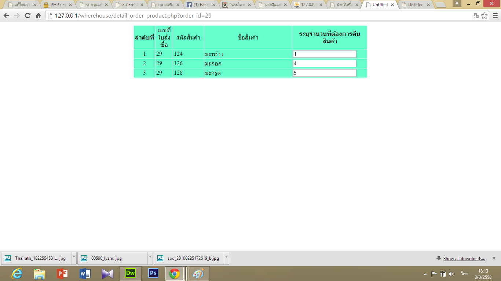Click the เลขที่ใบสั่งซื้อ column header
The width and height of the screenshot is (501, 281).
tap(164, 37)
